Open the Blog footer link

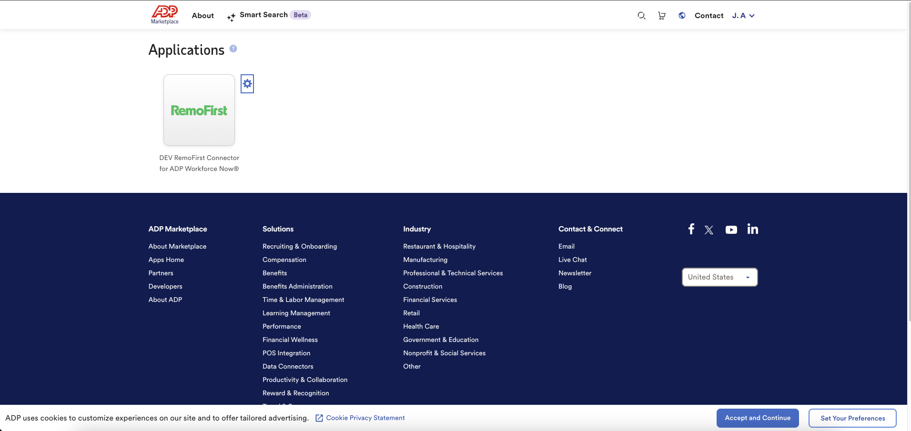click(565, 286)
